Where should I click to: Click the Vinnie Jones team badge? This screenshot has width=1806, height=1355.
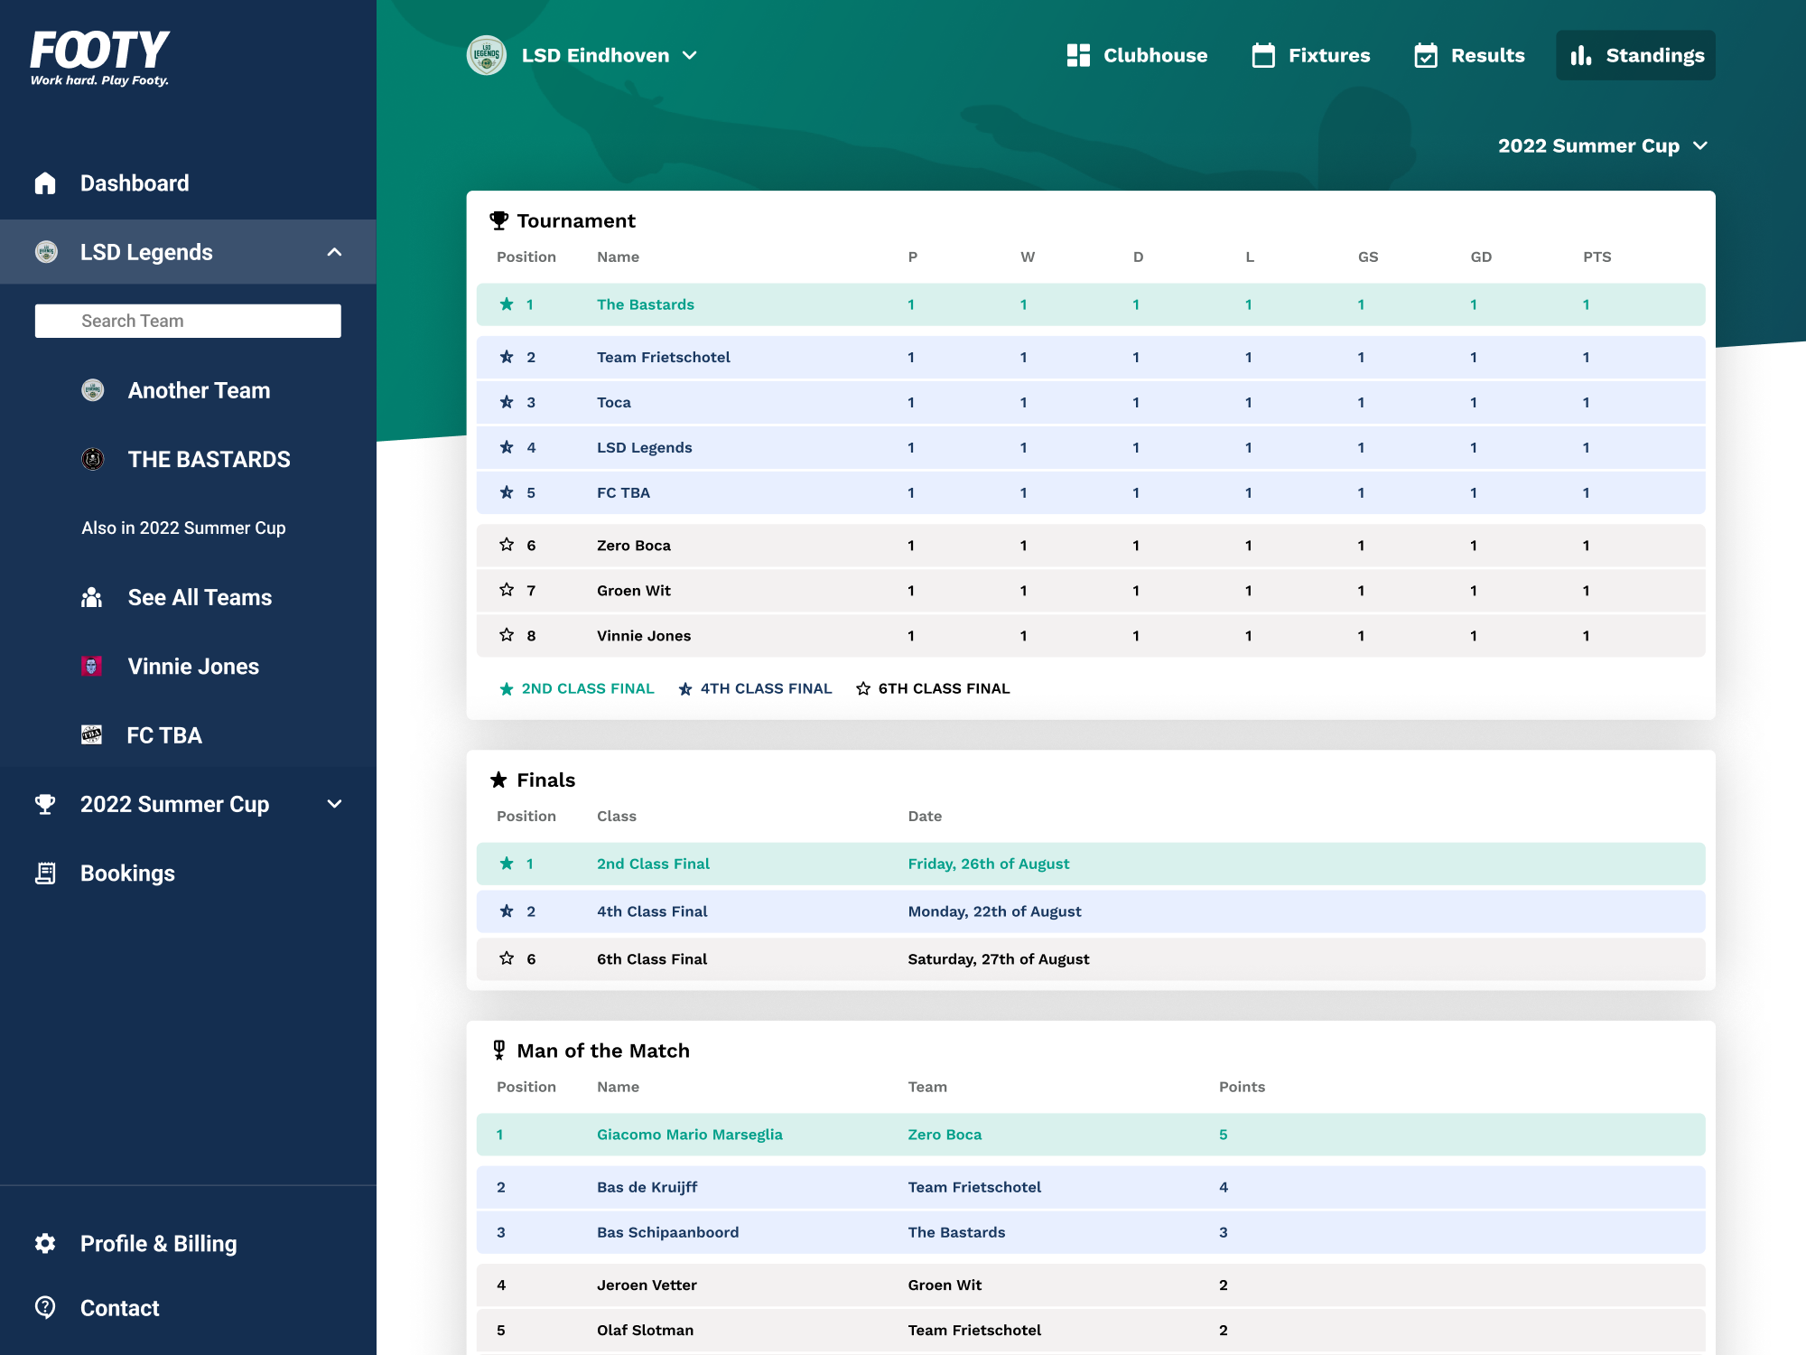click(91, 667)
